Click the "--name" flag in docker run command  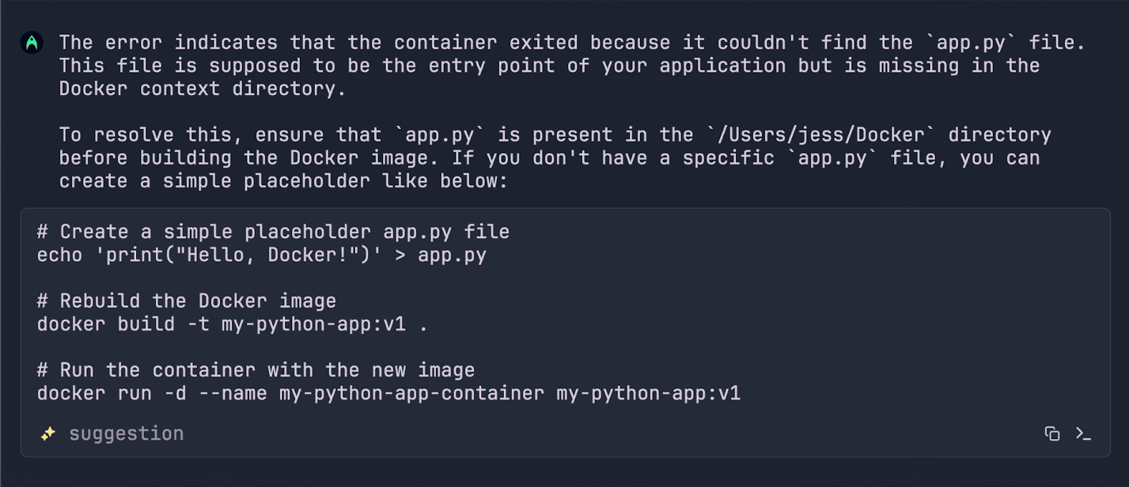click(233, 393)
